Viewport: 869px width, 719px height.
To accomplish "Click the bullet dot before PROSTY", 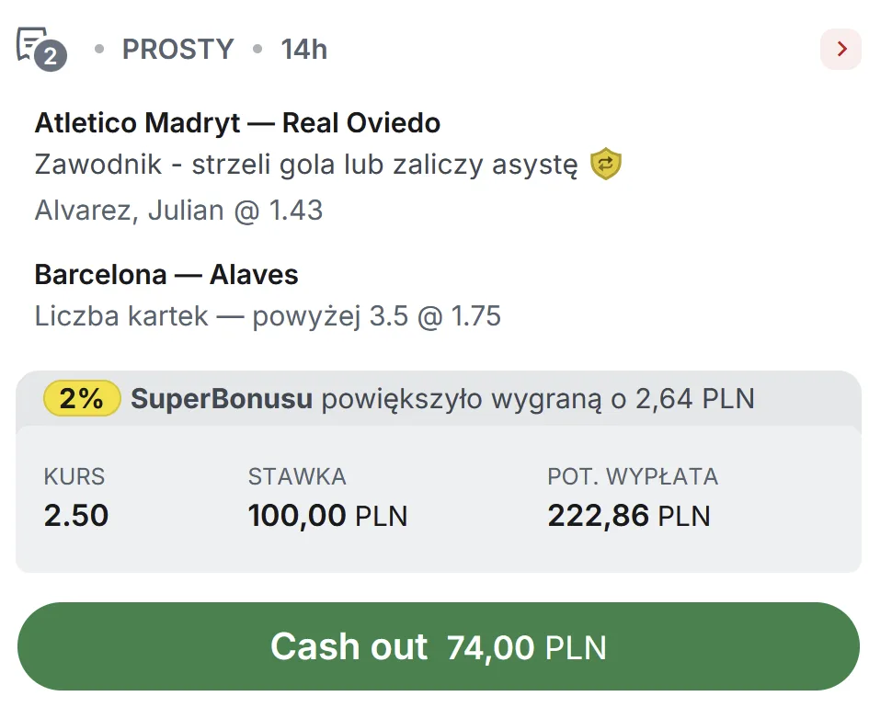I will point(97,51).
